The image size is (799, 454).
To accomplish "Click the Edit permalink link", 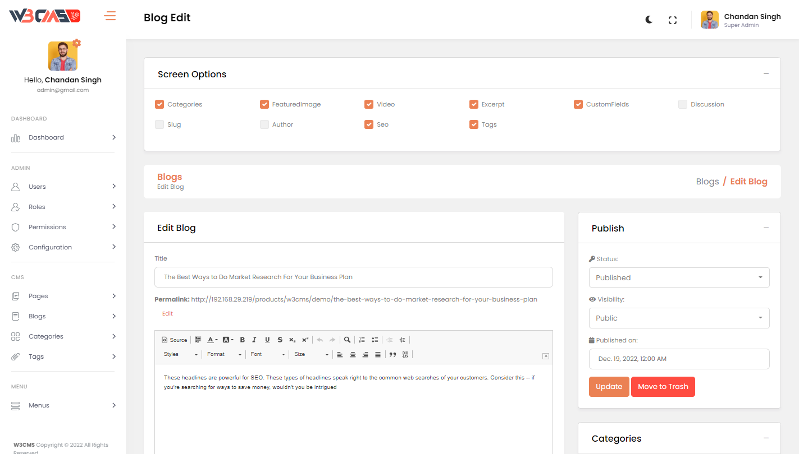I will tap(167, 314).
